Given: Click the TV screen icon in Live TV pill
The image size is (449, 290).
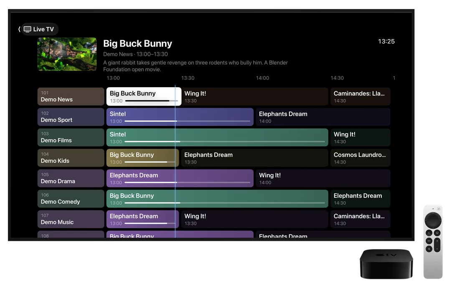Looking at the screenshot, I should (x=28, y=29).
